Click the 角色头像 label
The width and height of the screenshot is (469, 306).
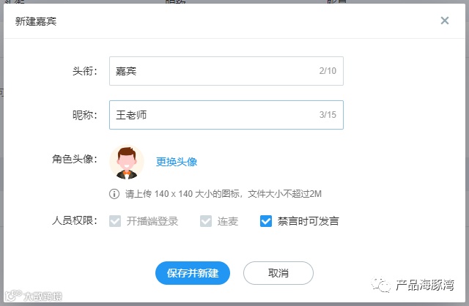tap(75, 159)
